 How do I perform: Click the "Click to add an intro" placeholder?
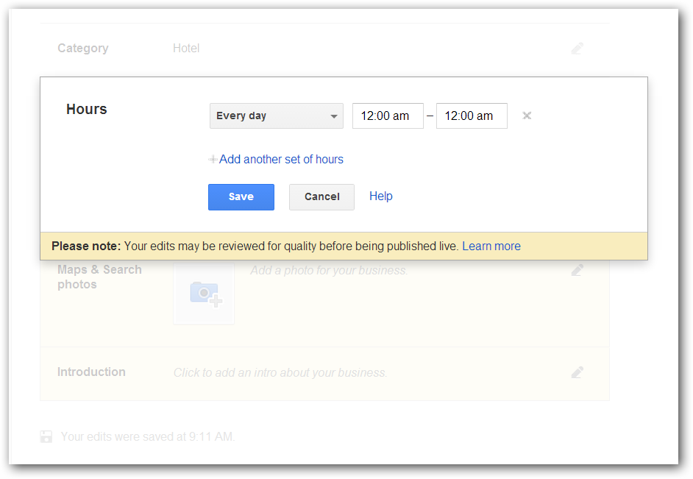[280, 372]
